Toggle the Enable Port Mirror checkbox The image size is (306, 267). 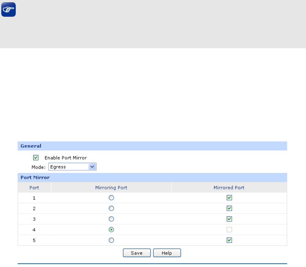36,158
